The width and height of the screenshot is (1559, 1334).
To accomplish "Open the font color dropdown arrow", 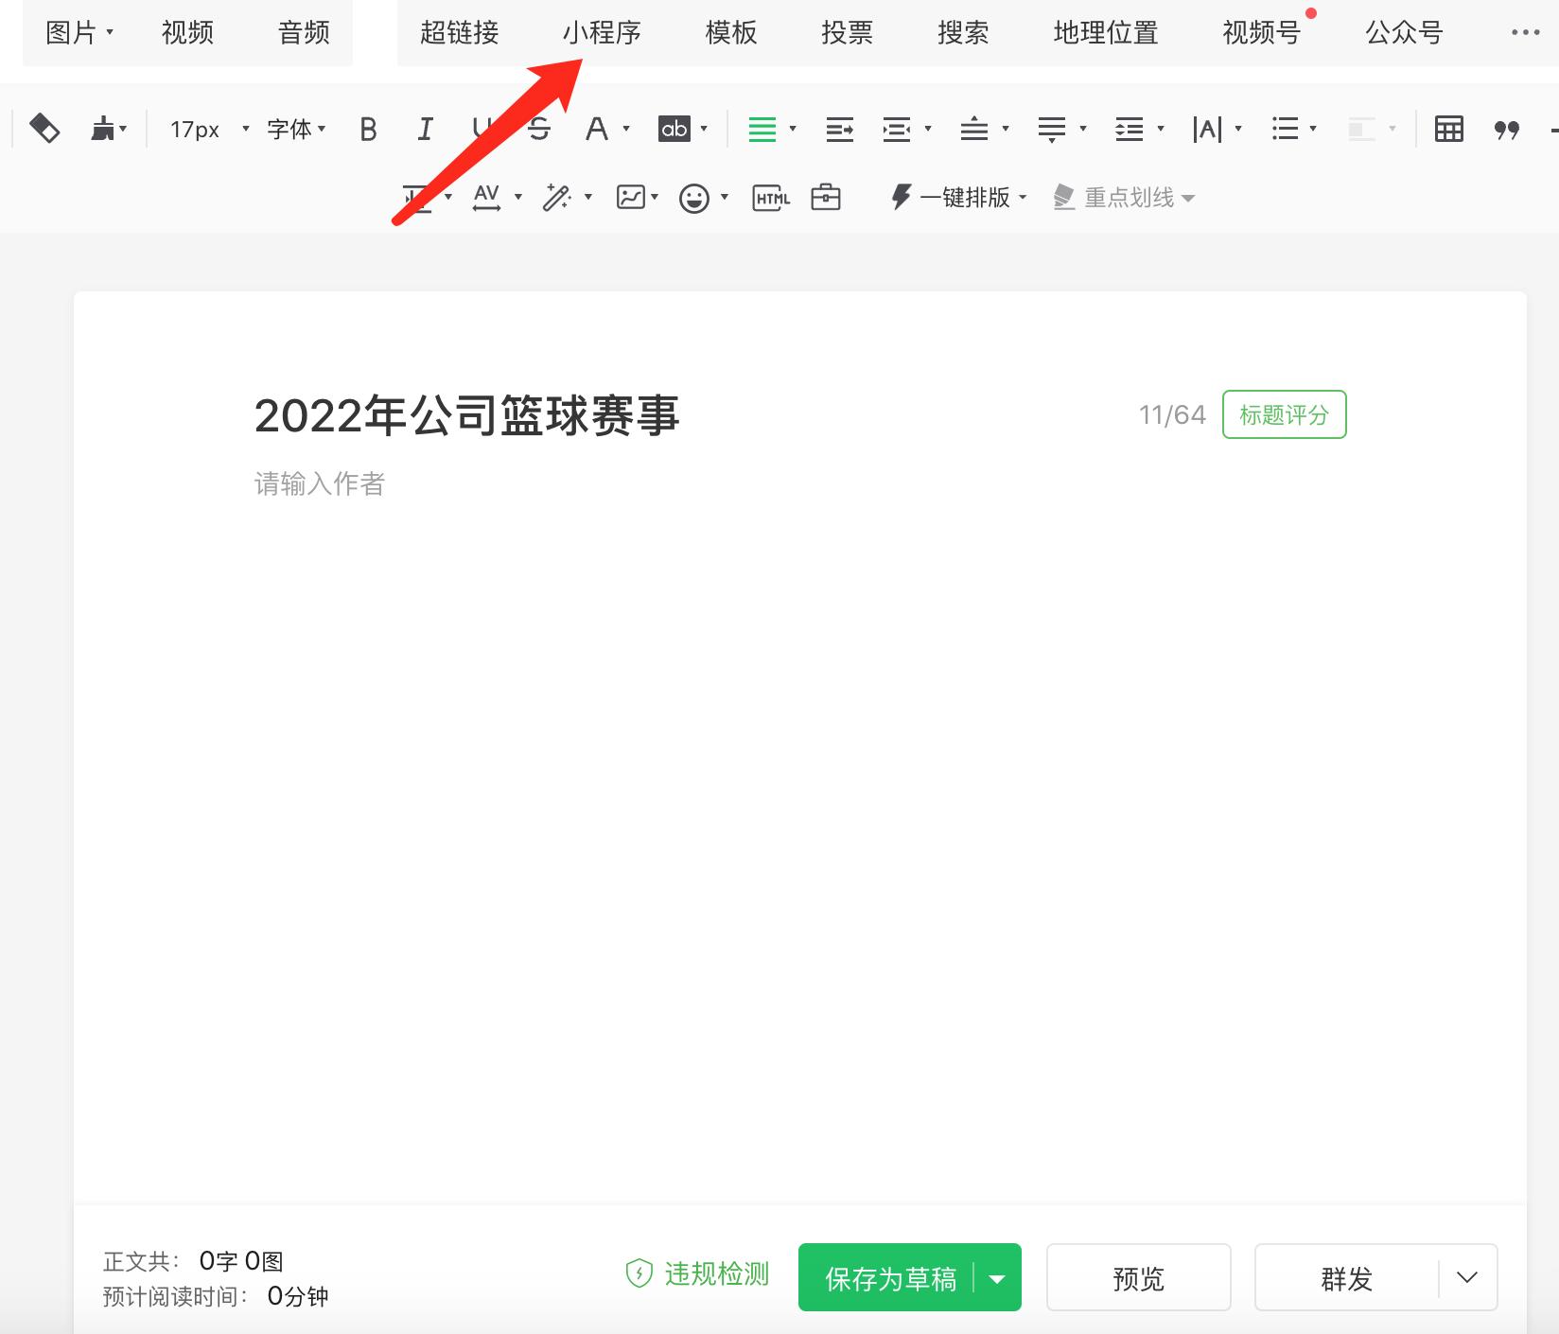I will tap(625, 130).
